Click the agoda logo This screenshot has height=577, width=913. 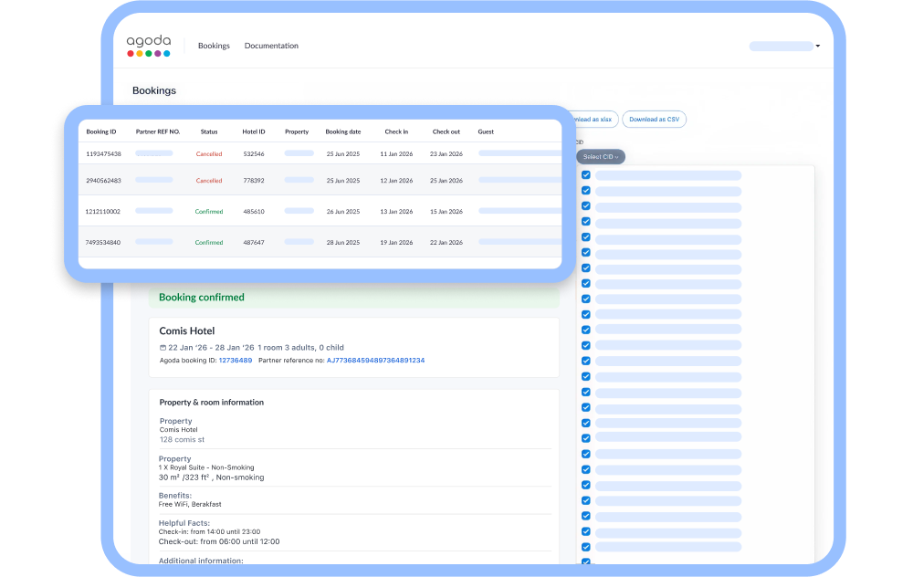pyautogui.click(x=149, y=46)
